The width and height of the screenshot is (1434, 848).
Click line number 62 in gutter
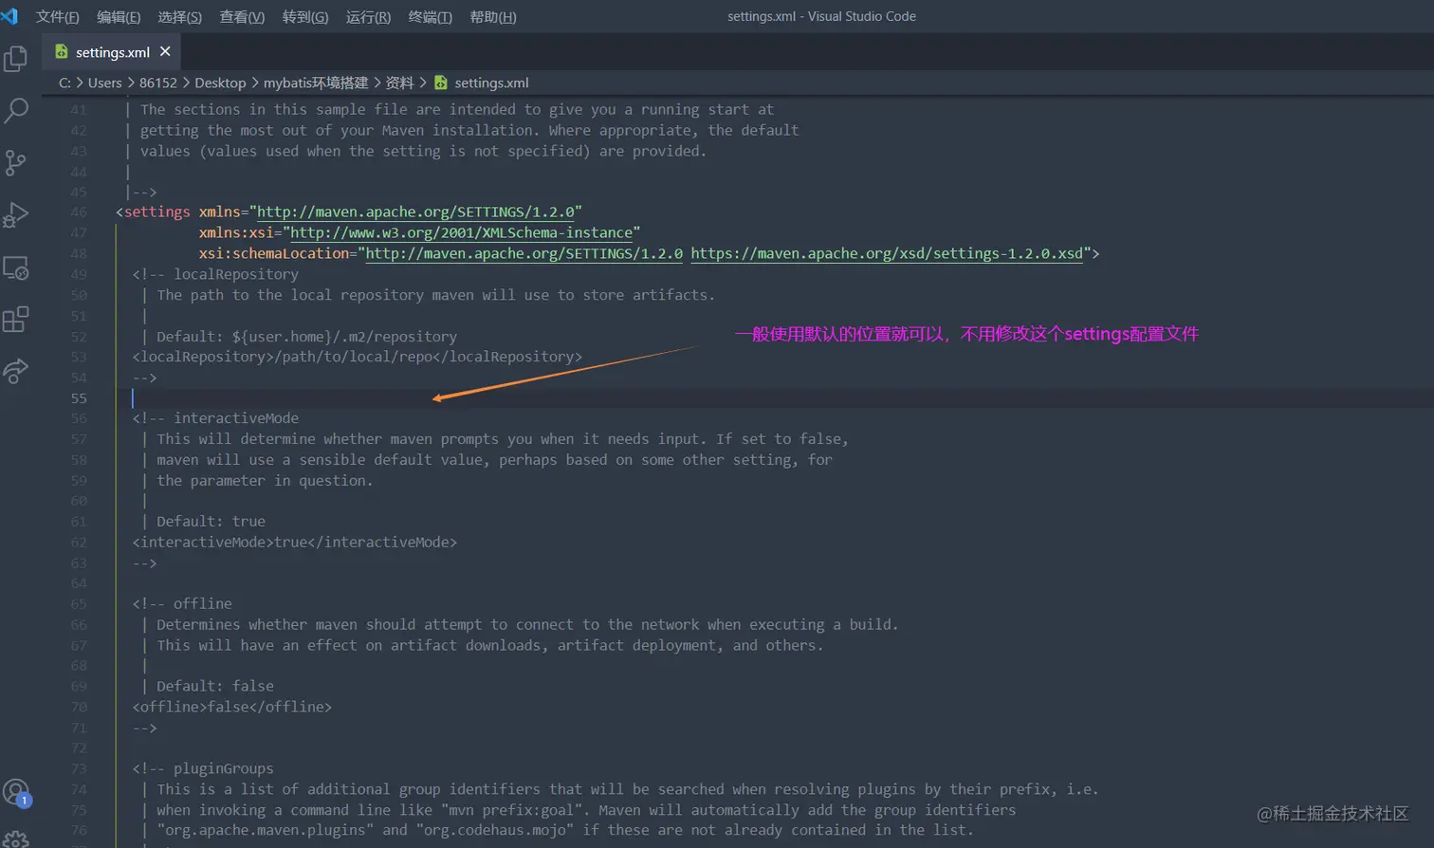79,543
